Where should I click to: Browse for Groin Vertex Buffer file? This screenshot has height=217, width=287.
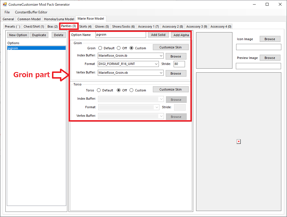coord(176,73)
